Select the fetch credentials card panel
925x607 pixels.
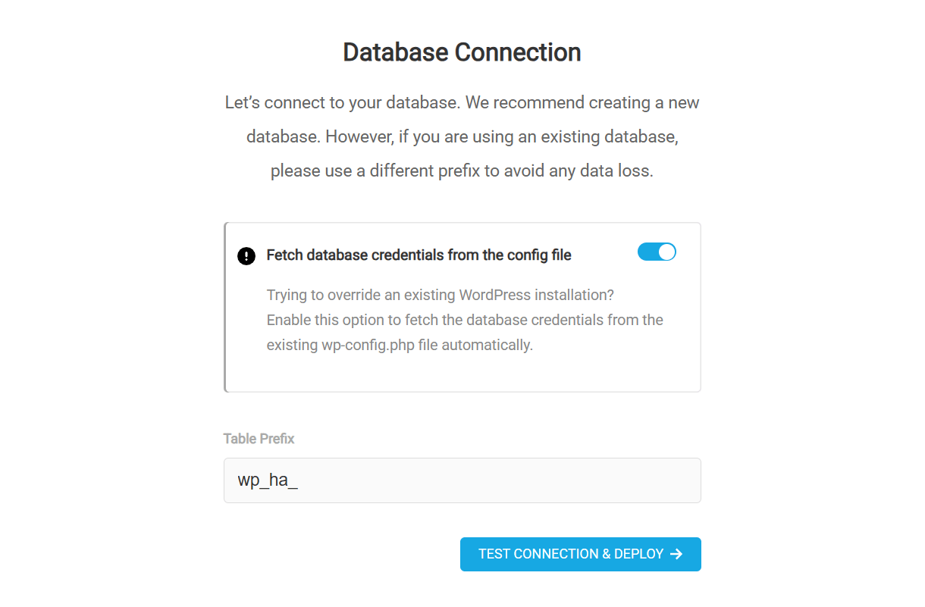tap(462, 307)
